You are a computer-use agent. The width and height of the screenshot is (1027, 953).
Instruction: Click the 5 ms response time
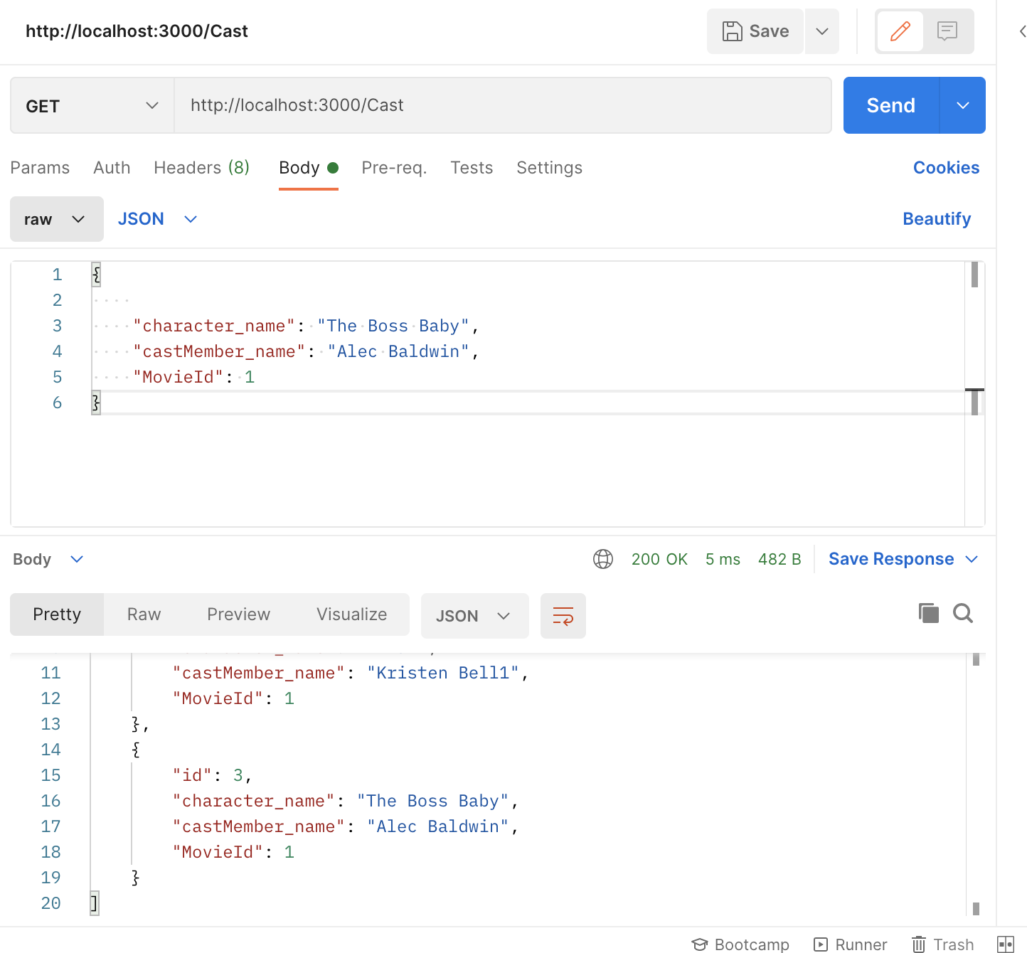[723, 559]
